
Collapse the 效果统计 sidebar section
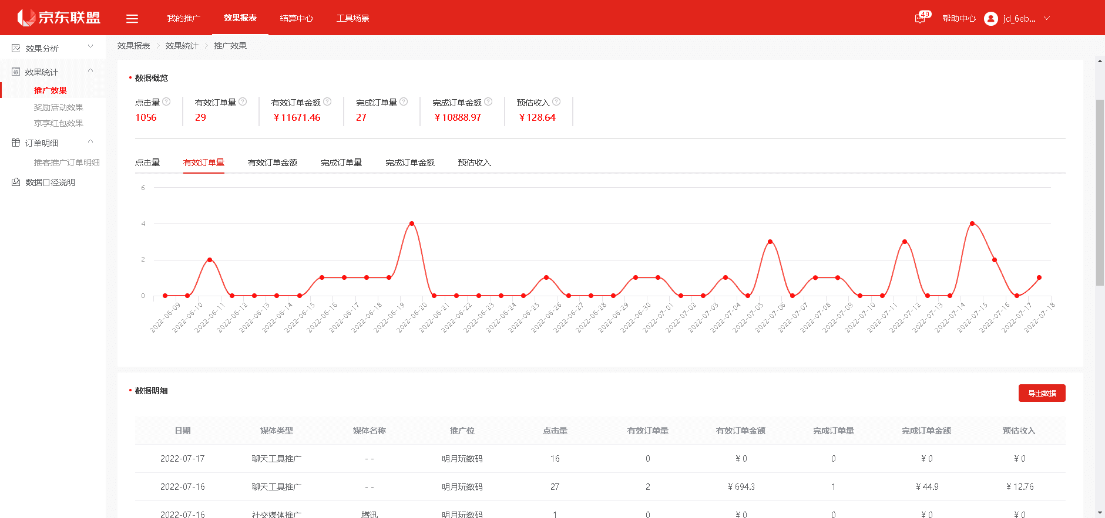coord(90,71)
